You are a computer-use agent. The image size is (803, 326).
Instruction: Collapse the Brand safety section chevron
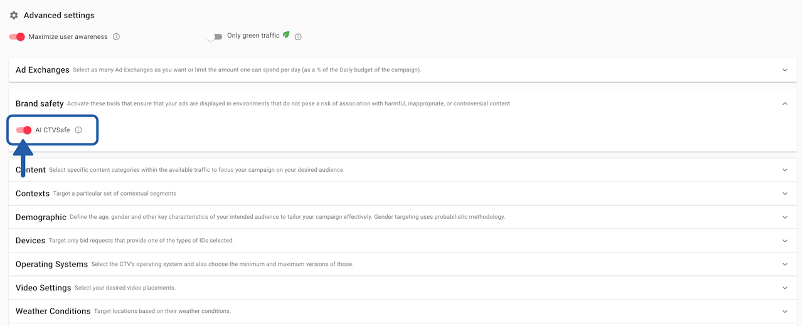(785, 103)
